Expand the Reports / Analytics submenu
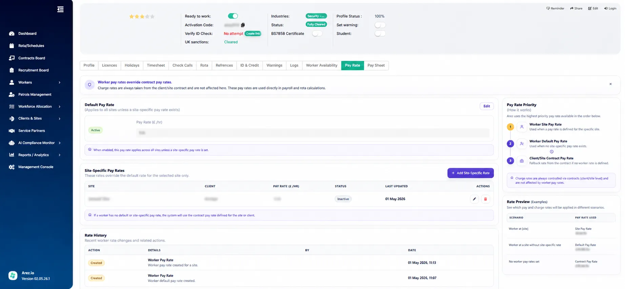 [x=60, y=155]
